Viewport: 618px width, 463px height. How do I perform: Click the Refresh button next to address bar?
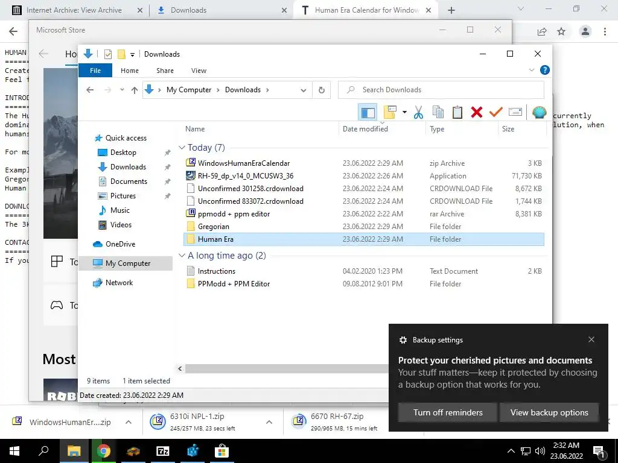coord(322,90)
